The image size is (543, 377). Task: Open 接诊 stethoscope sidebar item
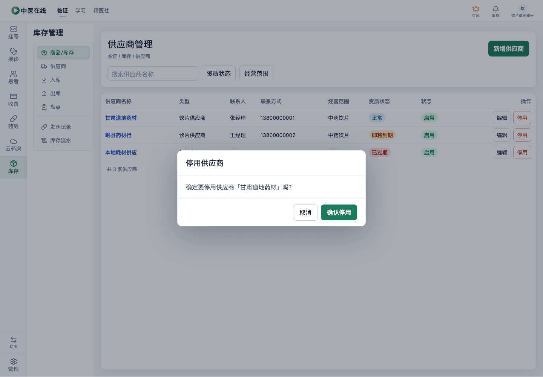click(x=14, y=55)
